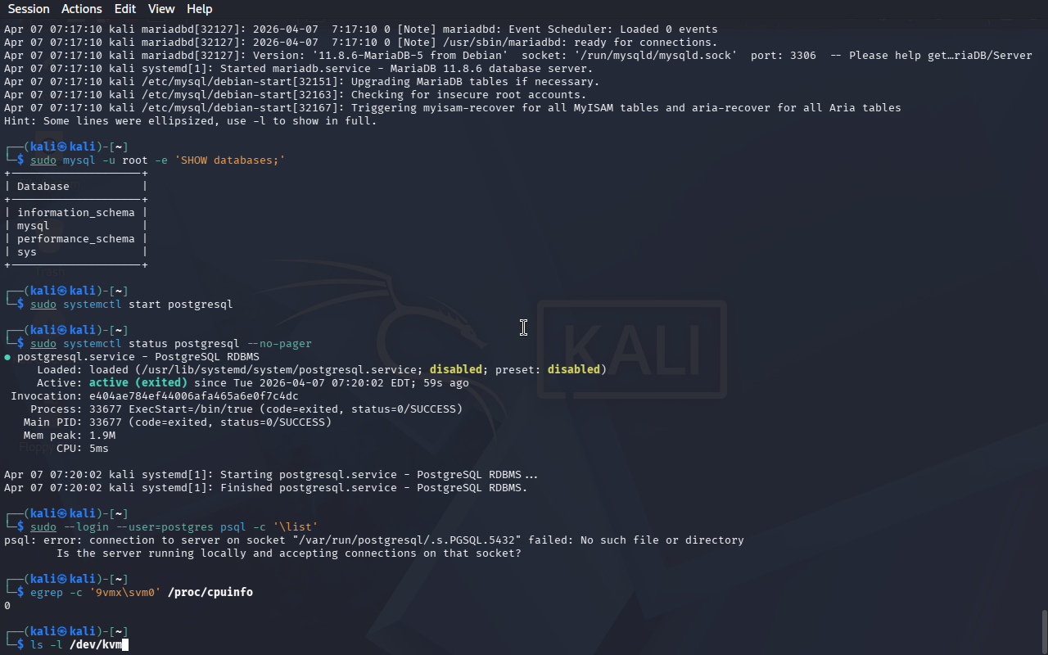
Task: Open the Help menu
Action: [199, 9]
